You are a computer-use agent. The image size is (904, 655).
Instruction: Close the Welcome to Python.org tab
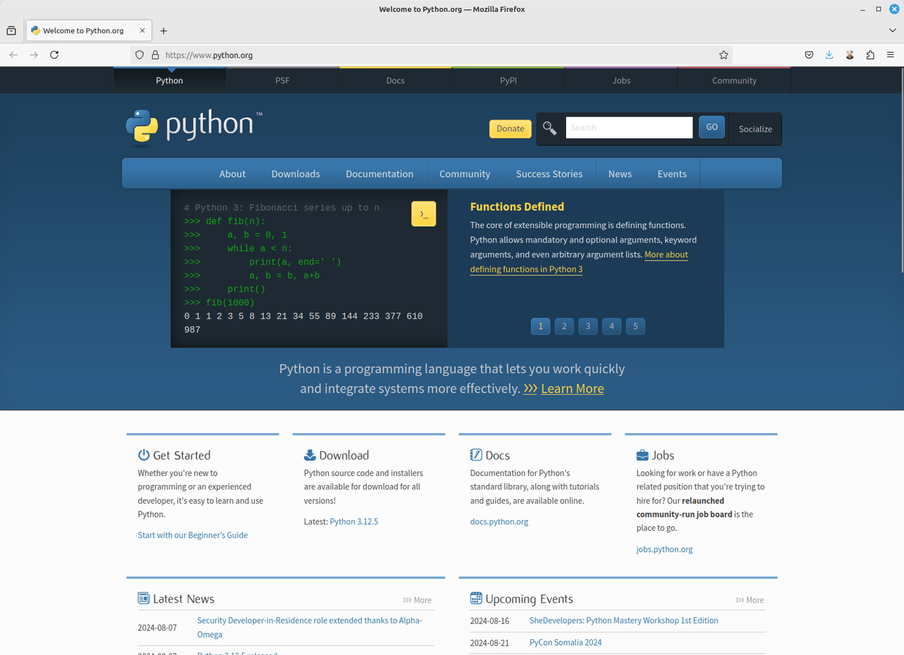[x=142, y=31]
